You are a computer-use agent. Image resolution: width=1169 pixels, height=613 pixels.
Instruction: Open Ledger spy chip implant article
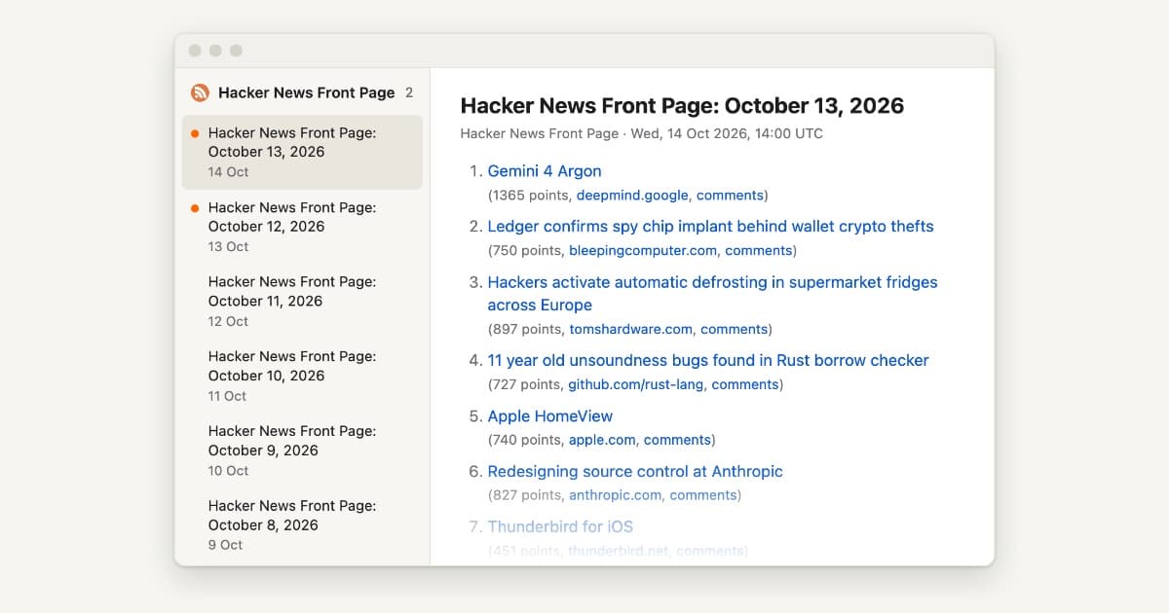pyautogui.click(x=710, y=227)
